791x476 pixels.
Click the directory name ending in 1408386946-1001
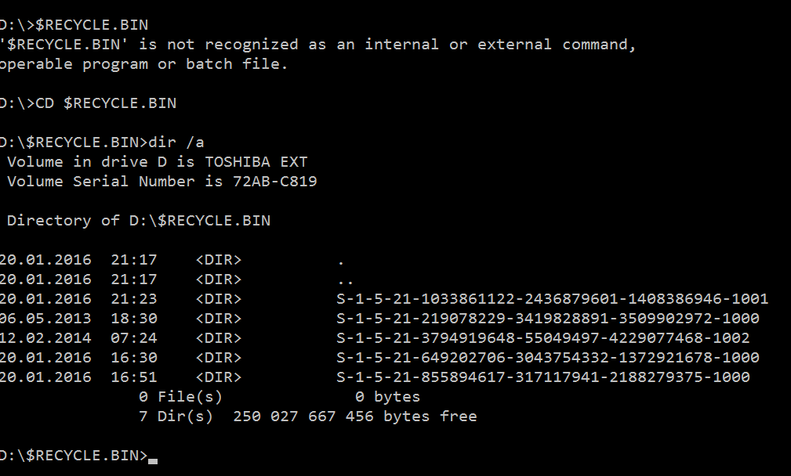[x=553, y=299]
